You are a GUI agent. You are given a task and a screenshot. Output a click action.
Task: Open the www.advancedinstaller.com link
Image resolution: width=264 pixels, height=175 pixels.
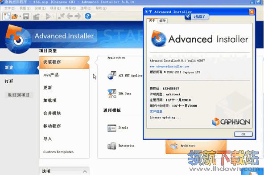coord(169,66)
